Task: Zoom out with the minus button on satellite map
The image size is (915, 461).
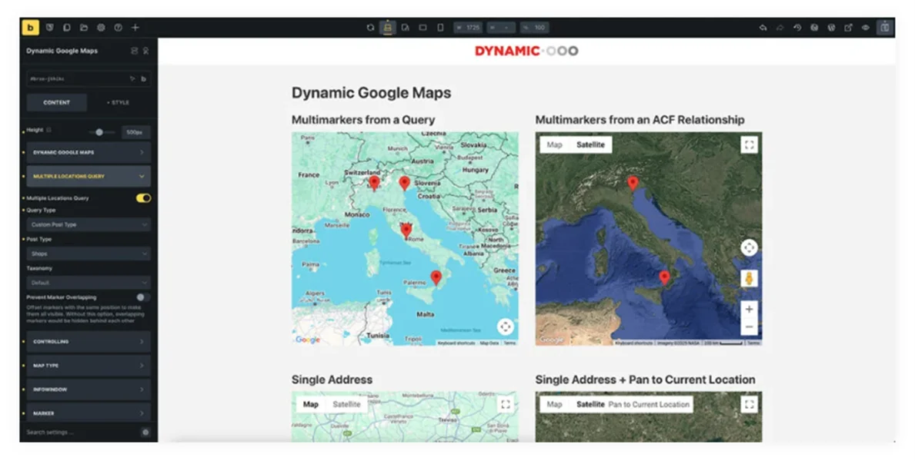Action: click(x=750, y=327)
